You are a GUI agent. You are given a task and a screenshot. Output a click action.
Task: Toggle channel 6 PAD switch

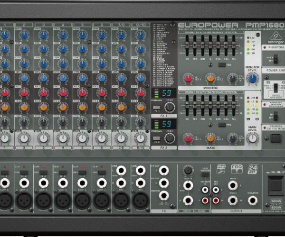coord(102,172)
